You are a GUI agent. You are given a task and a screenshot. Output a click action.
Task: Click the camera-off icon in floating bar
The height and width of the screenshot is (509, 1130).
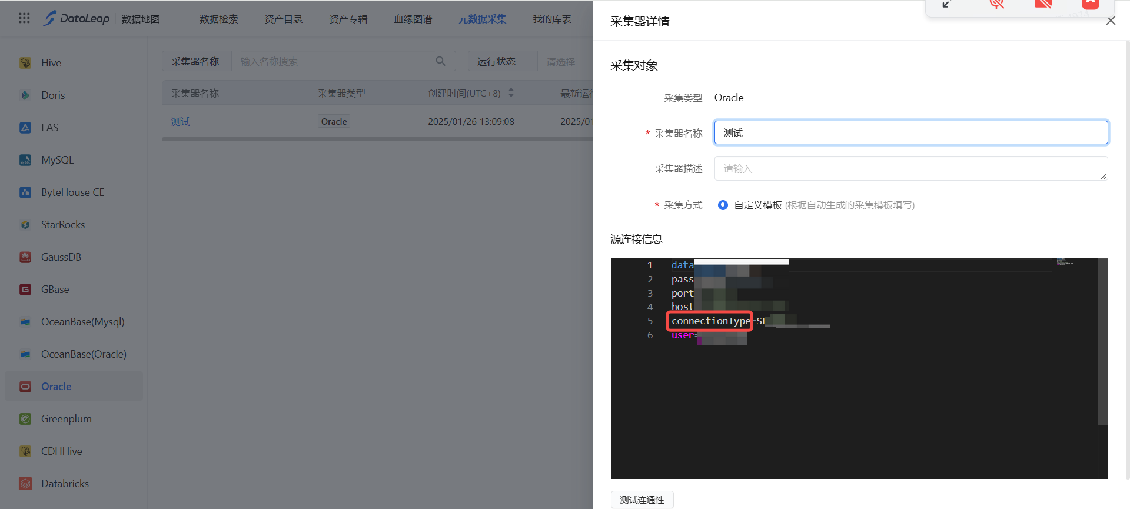pyautogui.click(x=1043, y=4)
